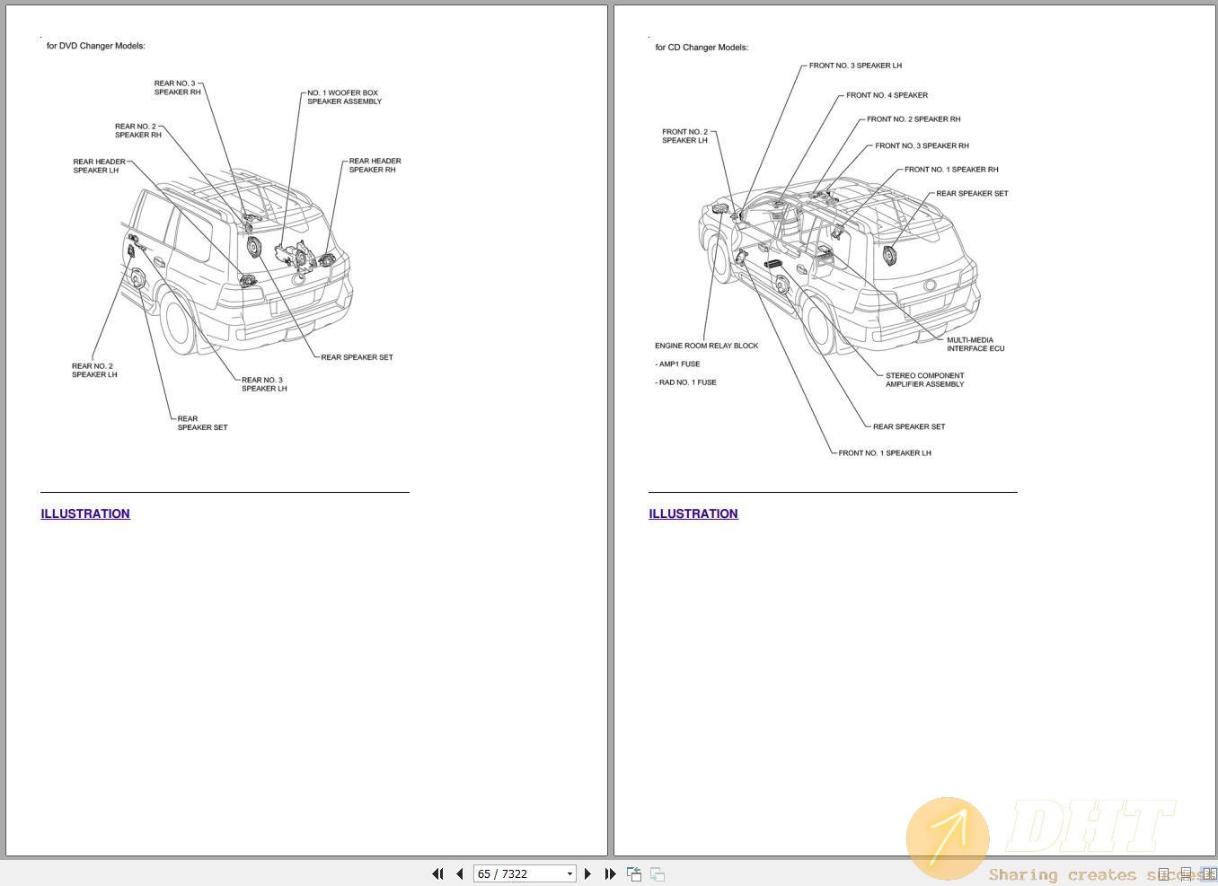Image resolution: width=1218 pixels, height=886 pixels.
Task: Go to the first page
Action: point(437,873)
